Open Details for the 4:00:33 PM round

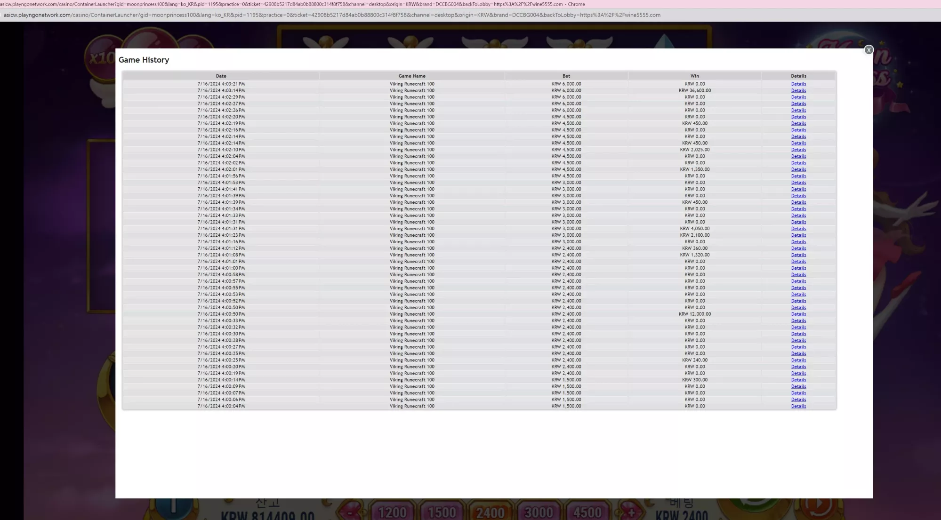coord(798,321)
